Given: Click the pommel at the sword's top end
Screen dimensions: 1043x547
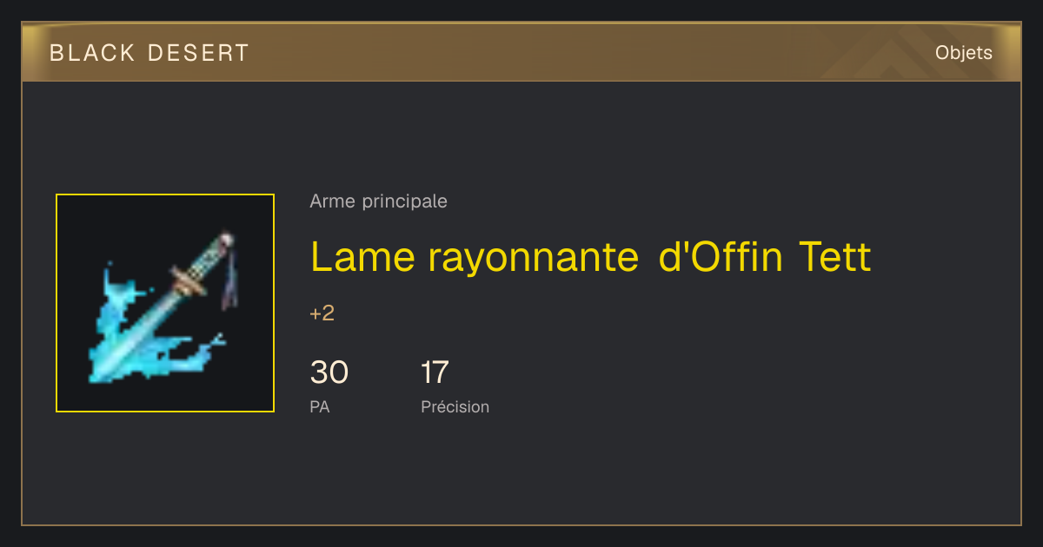Looking at the screenshot, I should (226, 237).
